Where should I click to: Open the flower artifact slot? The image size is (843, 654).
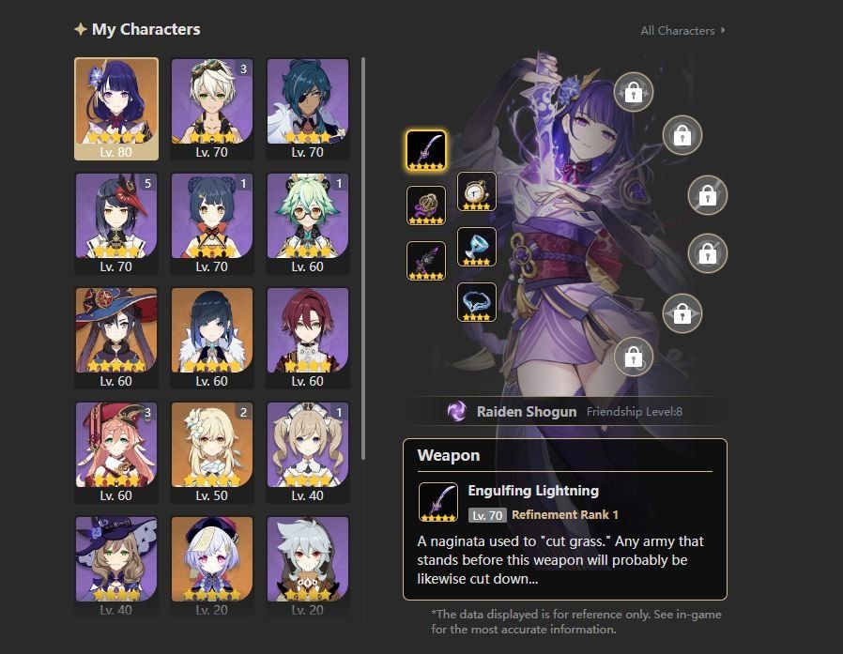tap(426, 205)
